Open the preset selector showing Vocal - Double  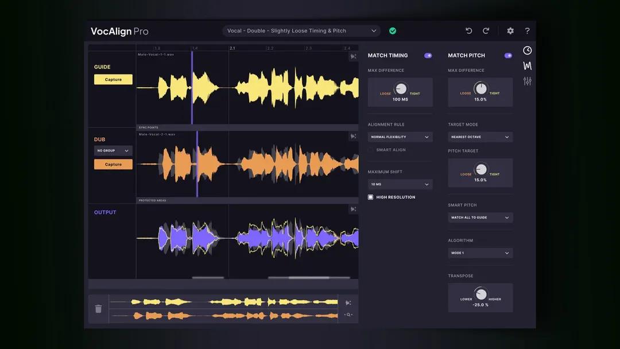301,30
